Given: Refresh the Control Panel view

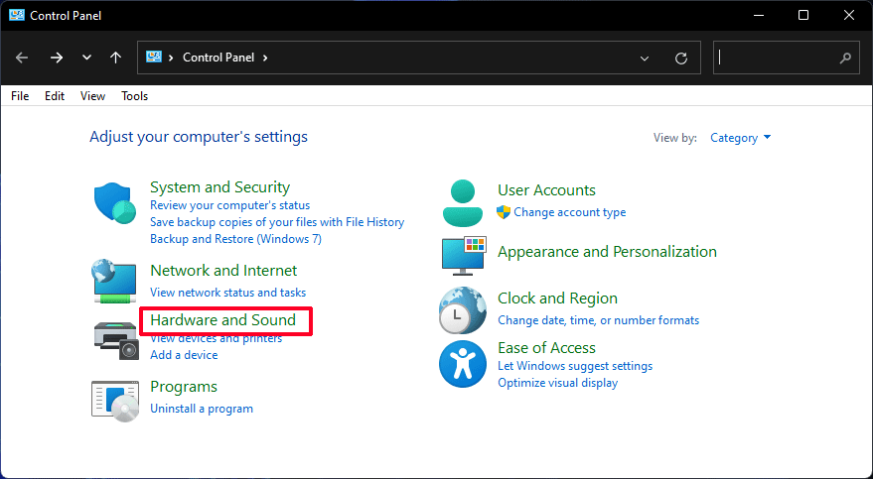Looking at the screenshot, I should pyautogui.click(x=681, y=58).
